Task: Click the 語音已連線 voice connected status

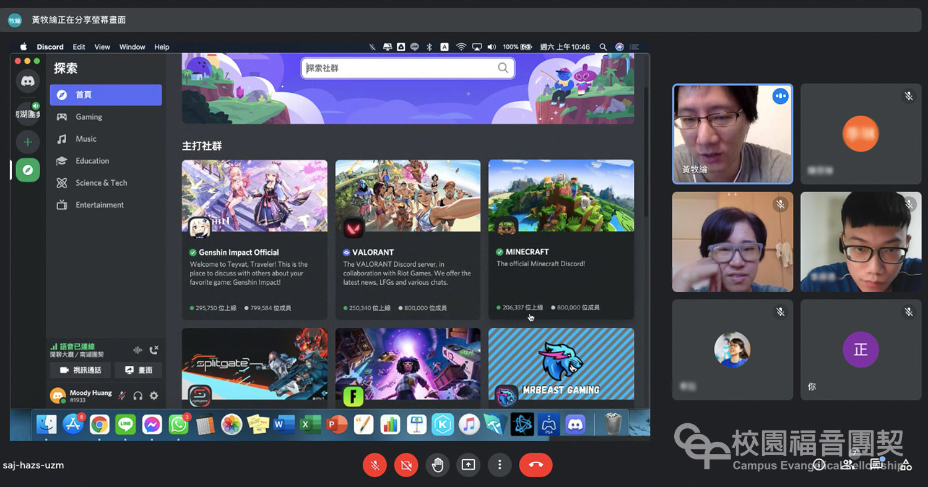Action: point(72,347)
